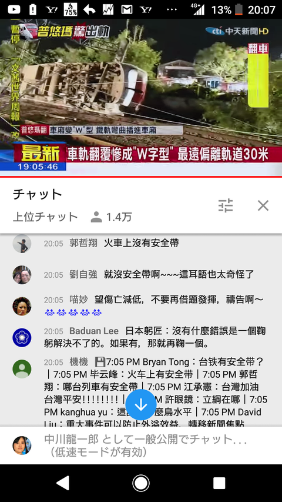Tap the green default avatar of 機機

[22, 369]
